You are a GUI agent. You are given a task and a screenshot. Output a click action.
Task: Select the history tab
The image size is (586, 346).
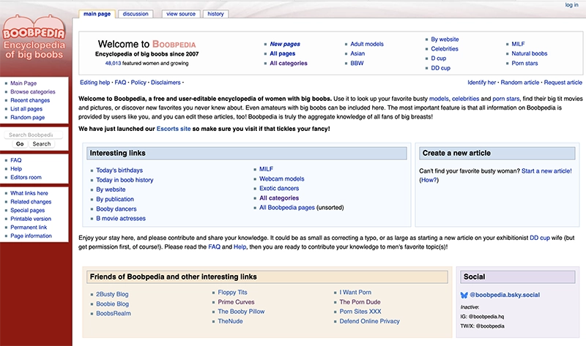[x=215, y=14]
